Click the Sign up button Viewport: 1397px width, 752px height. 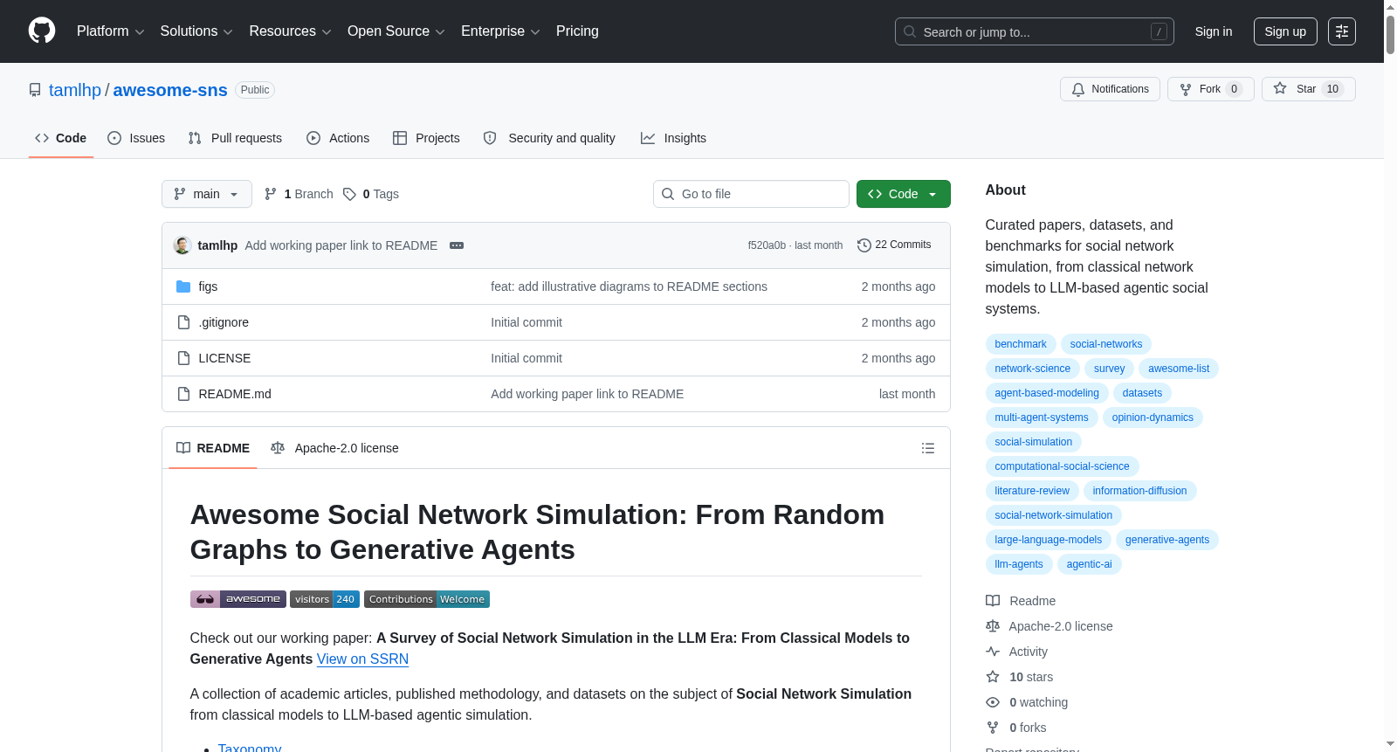pos(1285,31)
